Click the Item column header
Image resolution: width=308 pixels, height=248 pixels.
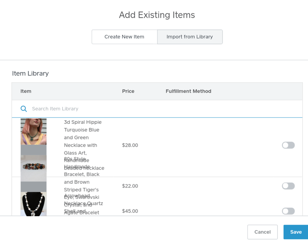point(26,91)
